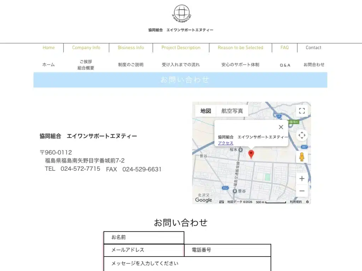Open 制度のご説明 page

(131, 65)
